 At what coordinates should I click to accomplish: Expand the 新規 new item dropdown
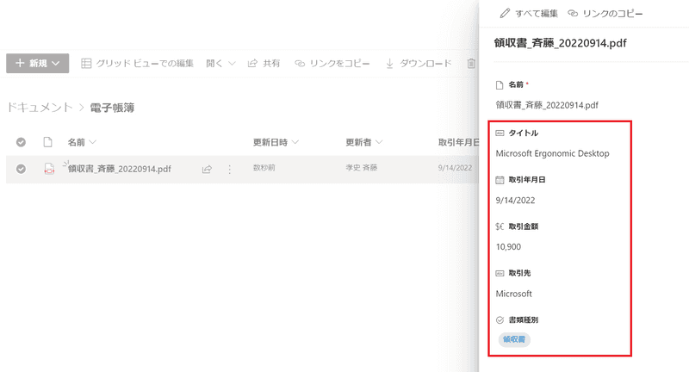pyautogui.click(x=37, y=64)
